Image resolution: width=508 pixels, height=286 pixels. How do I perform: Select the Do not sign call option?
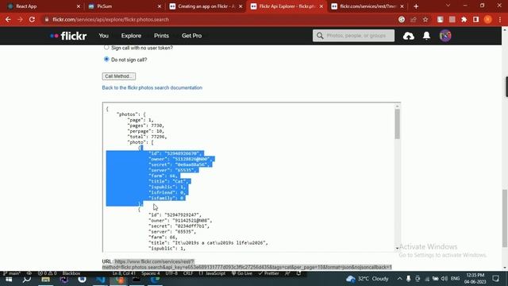pyautogui.click(x=106, y=60)
